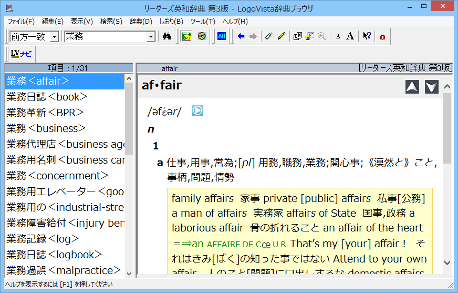Image resolution: width=458 pixels, height=293 pixels.
Task: Select the 業務 <business> result
Action: coord(65,128)
